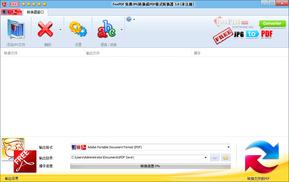Click the 输出目录 label
The height and width of the screenshot is (182, 289).
coord(46,158)
